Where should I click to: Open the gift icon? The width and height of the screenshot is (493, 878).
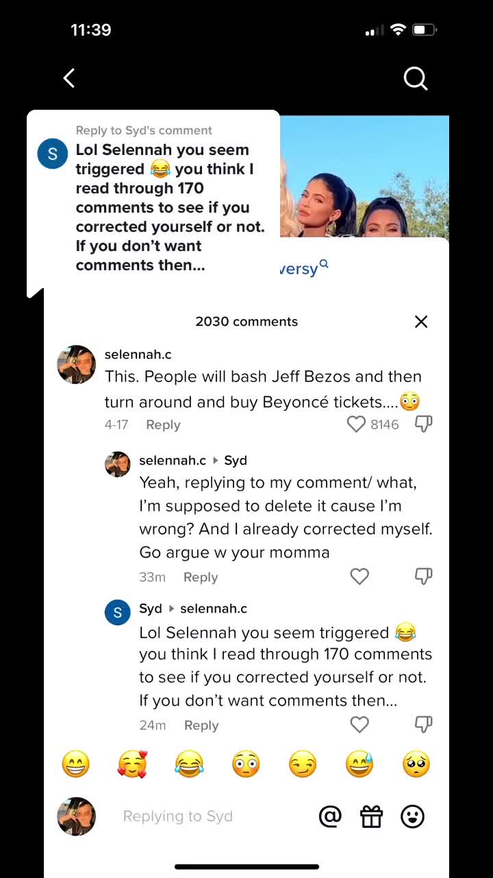[371, 816]
